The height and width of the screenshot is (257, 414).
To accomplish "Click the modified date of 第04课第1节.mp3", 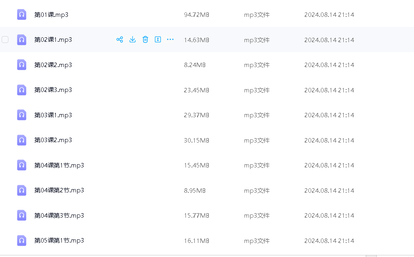I will 329,165.
